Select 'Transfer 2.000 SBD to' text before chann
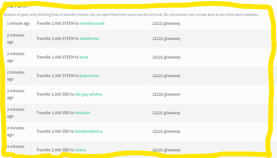 [55, 150]
